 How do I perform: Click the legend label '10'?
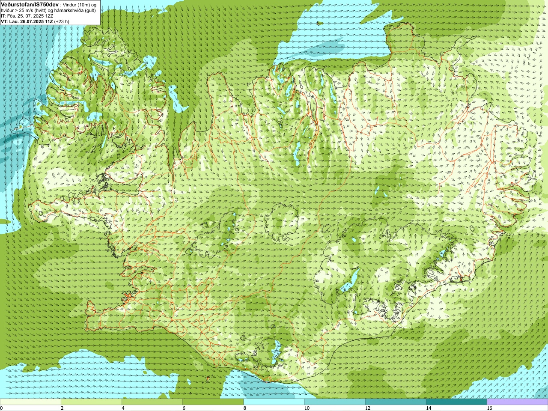click(x=307, y=408)
